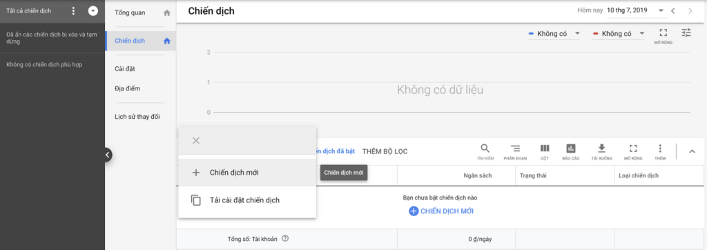This screenshot has height=250, width=707.
Task: Click the Tải xuống download icon
Action: [x=601, y=152]
